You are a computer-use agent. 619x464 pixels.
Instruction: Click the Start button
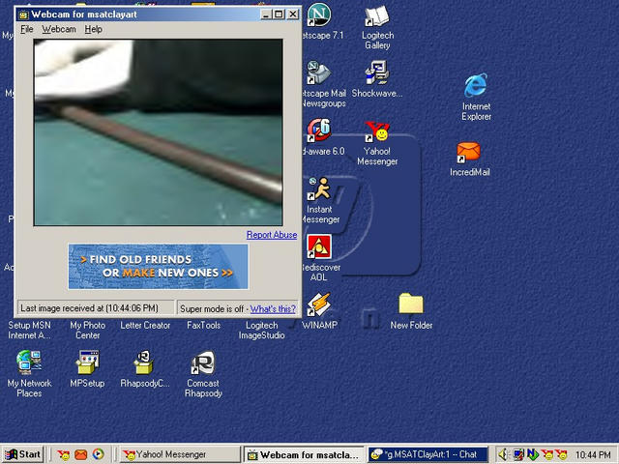(23, 454)
